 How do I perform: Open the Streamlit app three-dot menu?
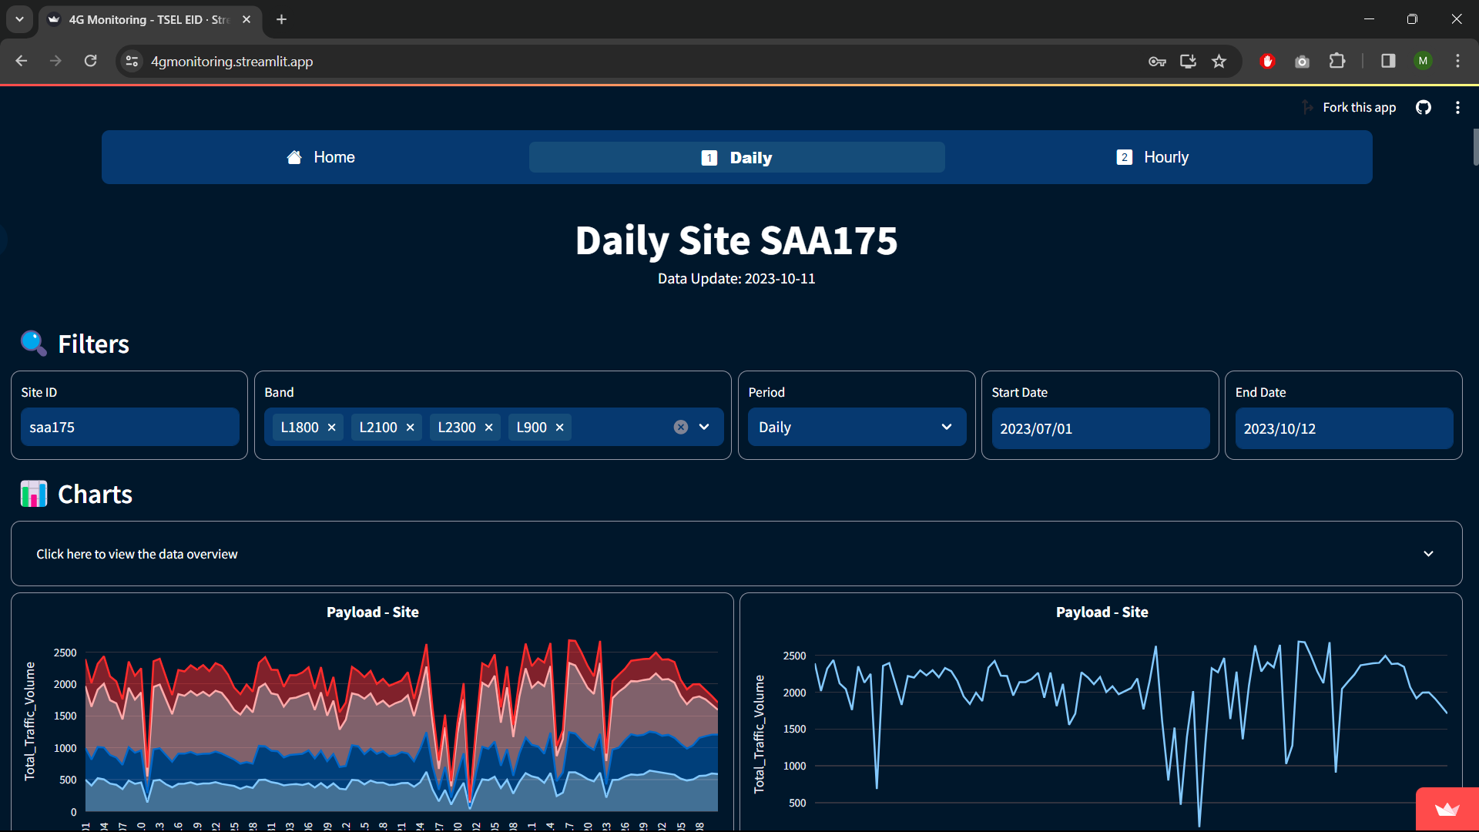1457,108
